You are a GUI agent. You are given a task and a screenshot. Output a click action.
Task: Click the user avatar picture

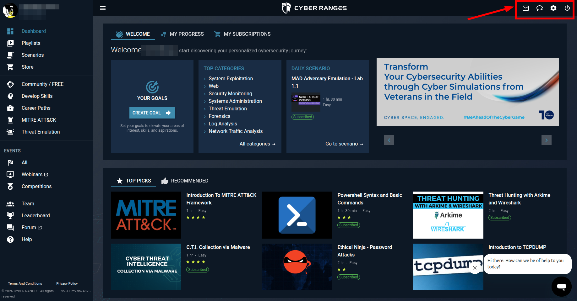[10, 11]
